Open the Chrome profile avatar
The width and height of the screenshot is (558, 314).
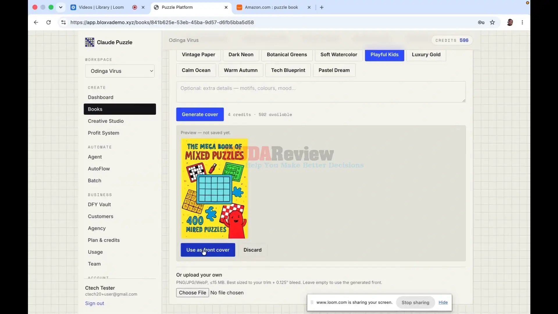click(510, 22)
